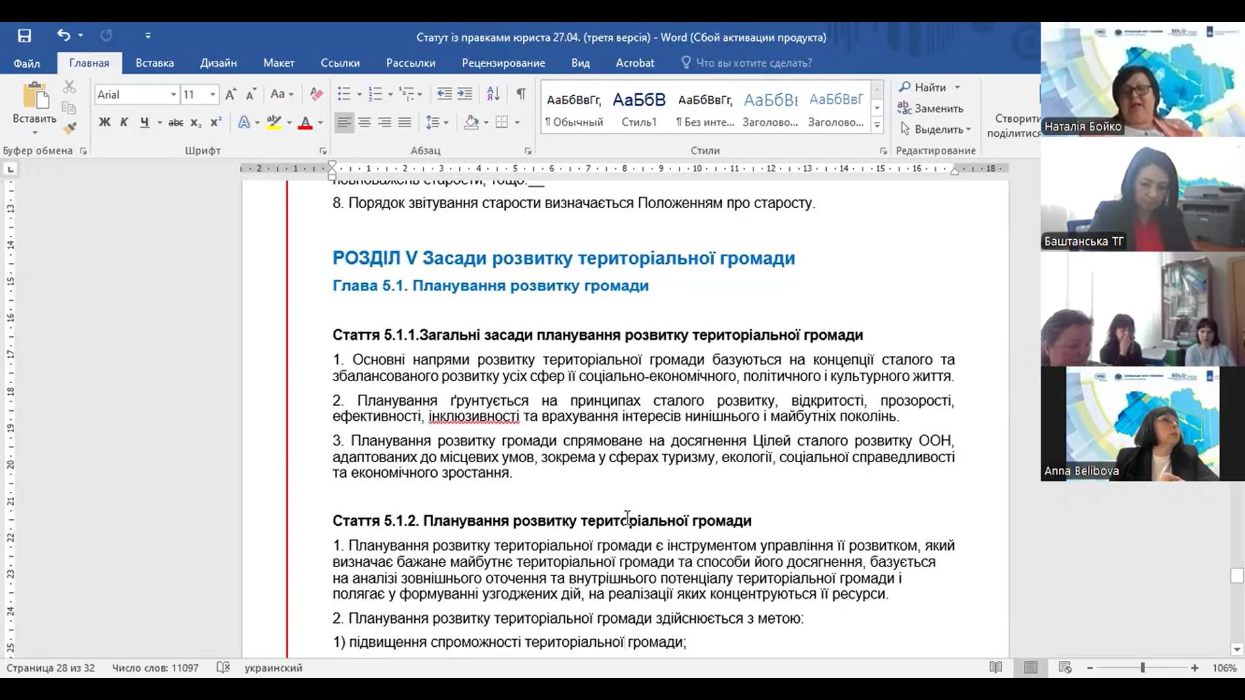Increase the indent of paragraph
Screen dimensions: 1245x700
465,95
